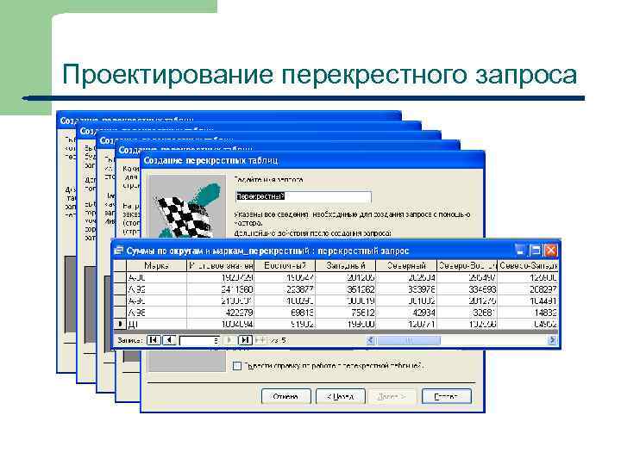The width and height of the screenshot is (621, 465).
Task: Go to the previous record in the query navigator
Action: pos(170,340)
